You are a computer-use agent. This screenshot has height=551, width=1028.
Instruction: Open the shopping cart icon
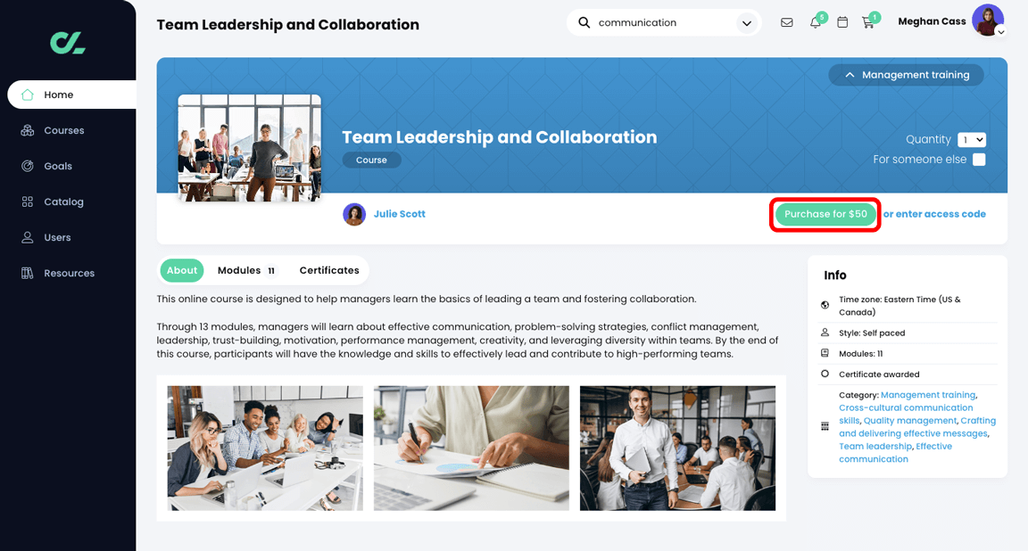point(868,22)
